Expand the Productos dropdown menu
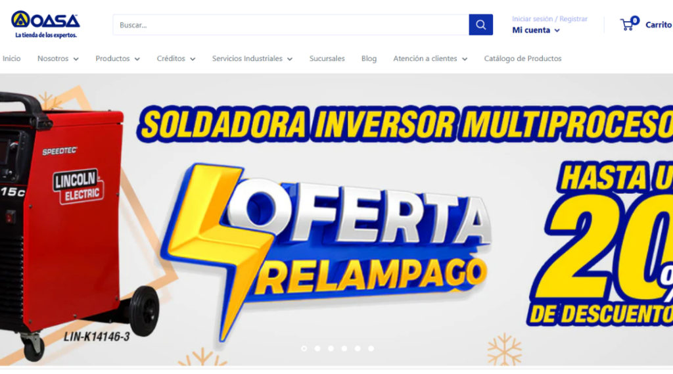 click(x=118, y=58)
